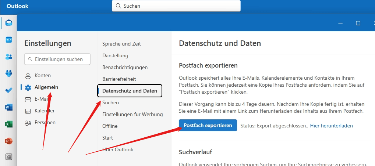Click the Postfach exportieren button

tap(208, 125)
